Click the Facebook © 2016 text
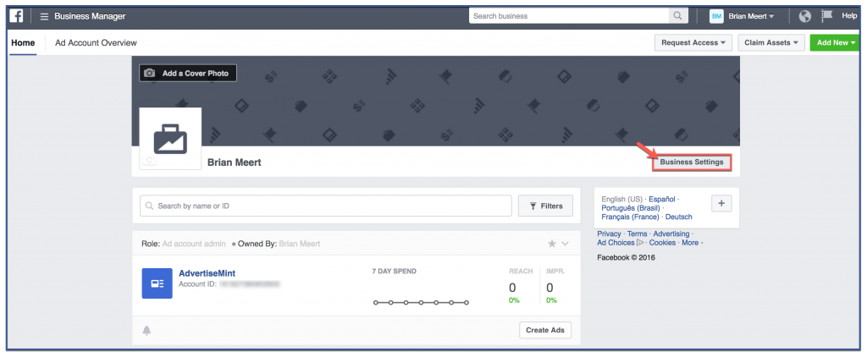Screen dimensions: 867x357 tap(626, 257)
